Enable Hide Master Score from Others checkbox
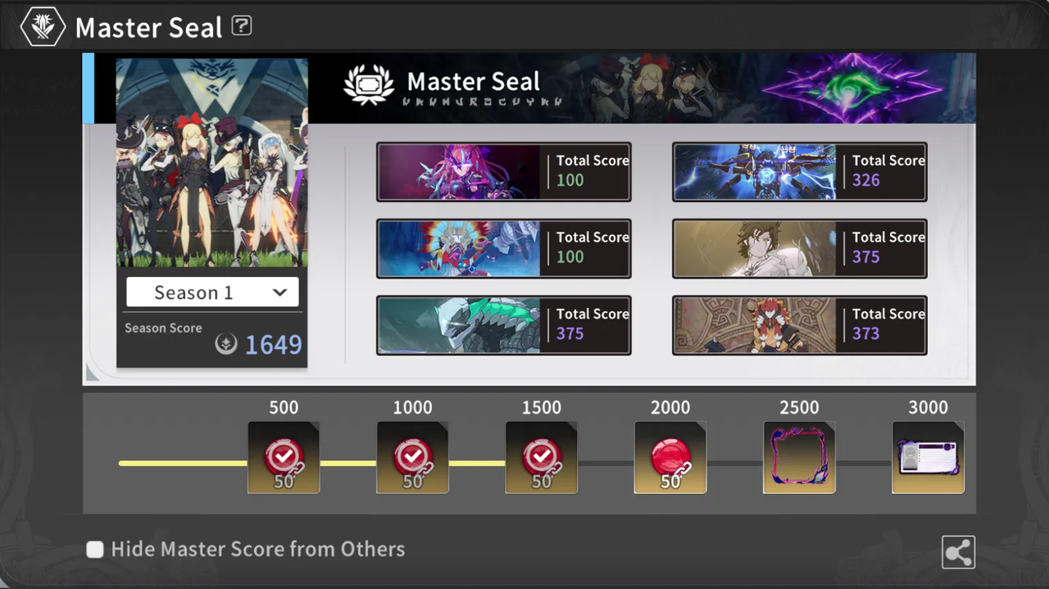This screenshot has height=589, width=1049. 95,550
